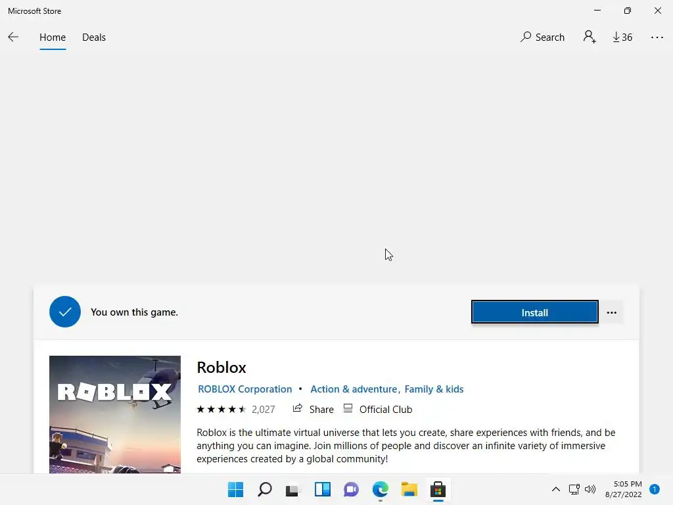673x505 pixels.
Task: Open ROBLOX Corporation publisher link
Action: click(244, 389)
